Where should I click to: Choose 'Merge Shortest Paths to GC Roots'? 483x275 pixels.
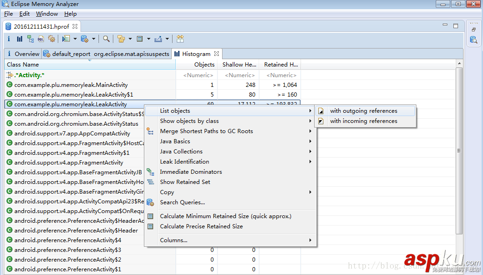tap(206, 131)
